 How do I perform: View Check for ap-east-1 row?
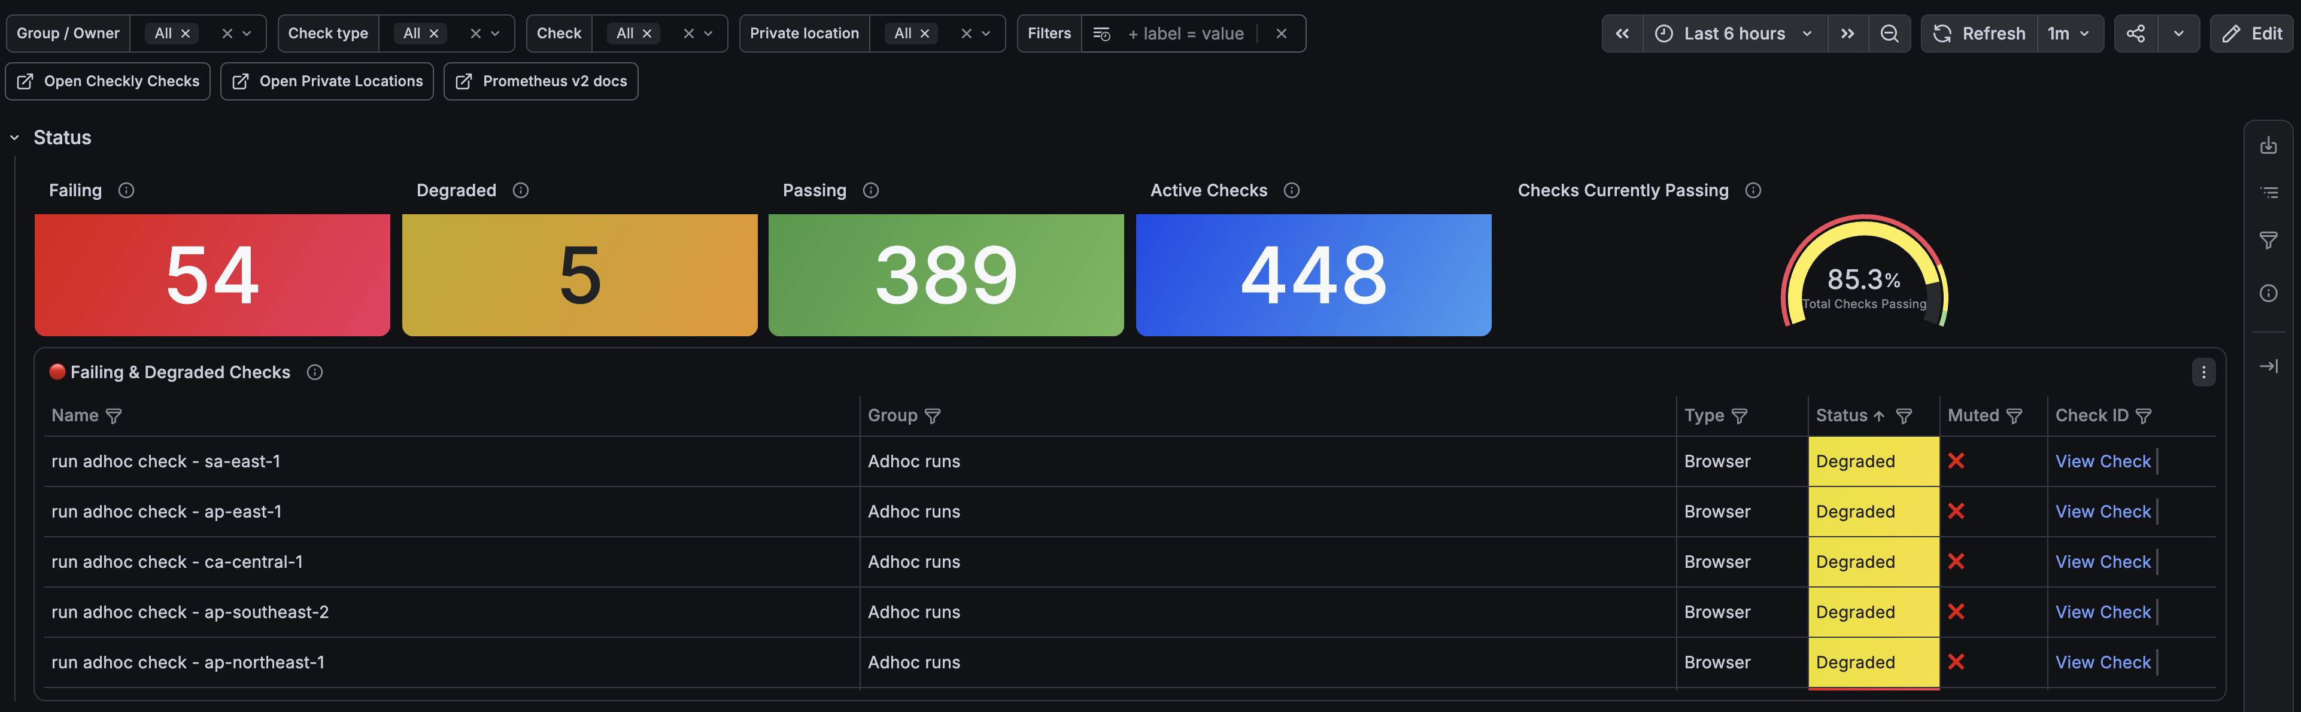pyautogui.click(x=2103, y=512)
